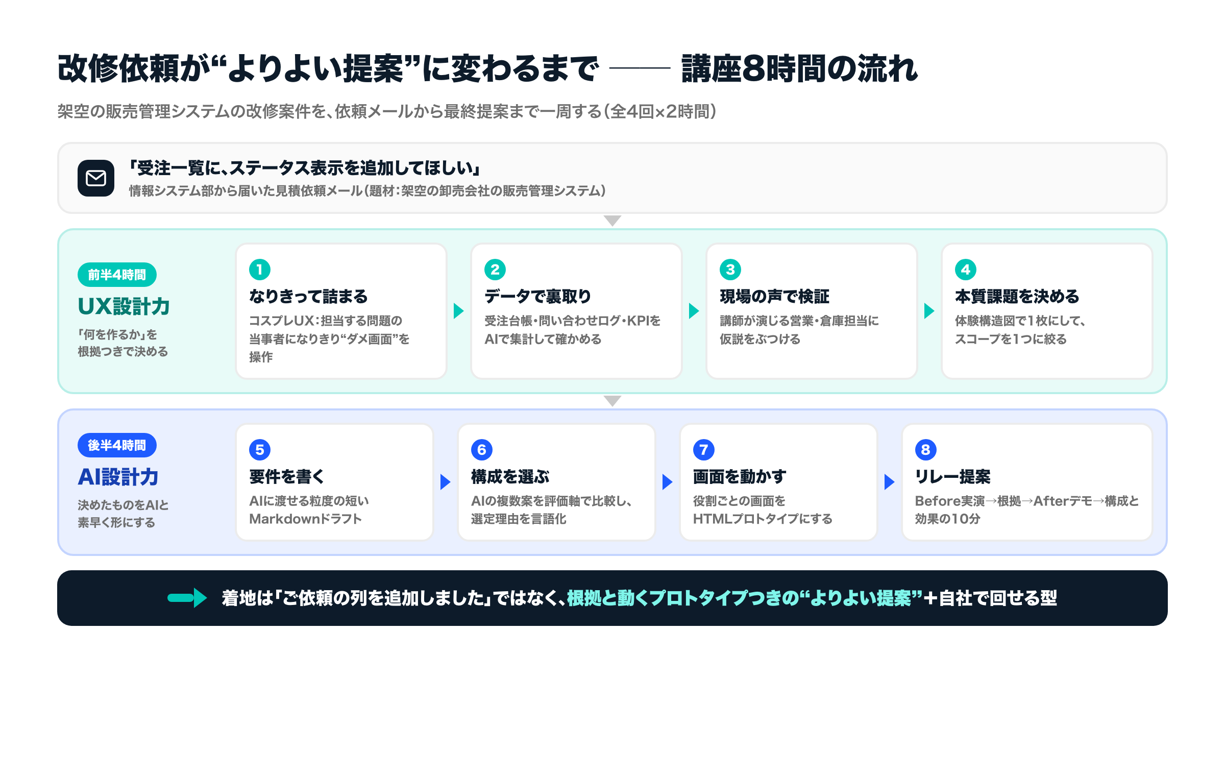This screenshot has width=1225, height=776.
Task: Click the Before実演→根拠→Afterデモ description
Action: 1027,510
